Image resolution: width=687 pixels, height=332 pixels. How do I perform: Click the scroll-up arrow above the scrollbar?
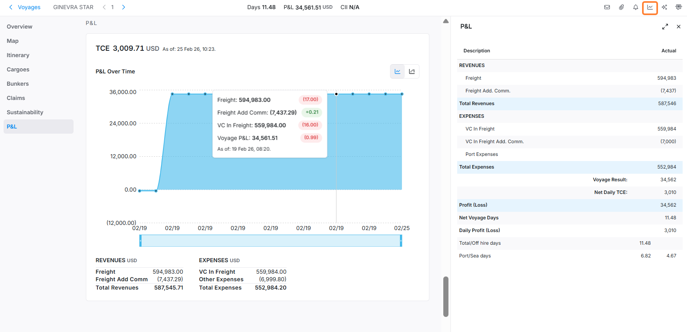446,21
